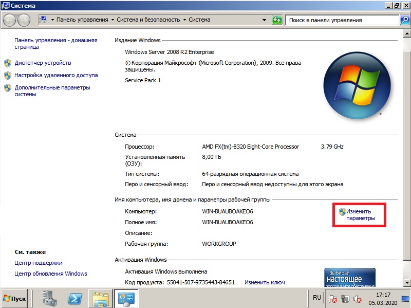The width and height of the screenshot is (411, 308).
Task: Click the RU language indicator
Action: [x=317, y=298]
